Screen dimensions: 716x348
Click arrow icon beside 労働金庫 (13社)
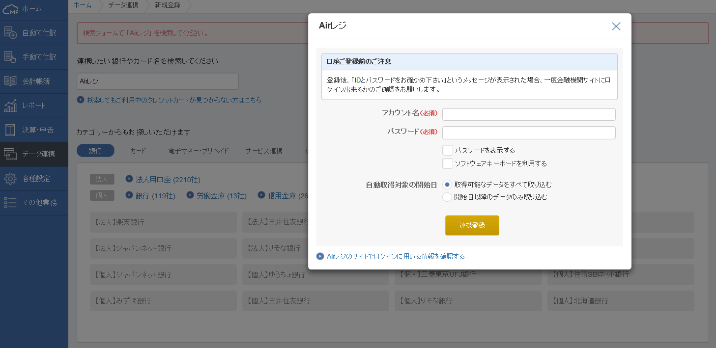pos(190,195)
